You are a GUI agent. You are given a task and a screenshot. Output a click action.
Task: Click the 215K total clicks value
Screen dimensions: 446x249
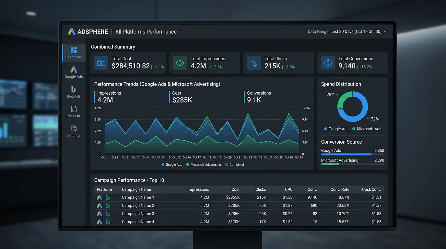coord(273,66)
